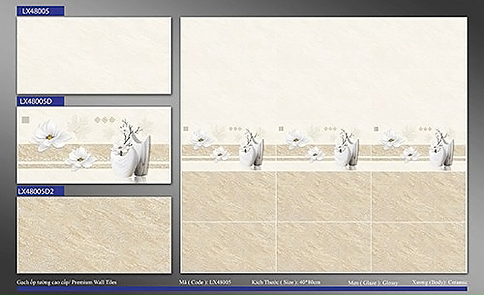The height and width of the screenshot is (295, 484).
Task: Click the LX48005 code label
Action: [x=41, y=11]
